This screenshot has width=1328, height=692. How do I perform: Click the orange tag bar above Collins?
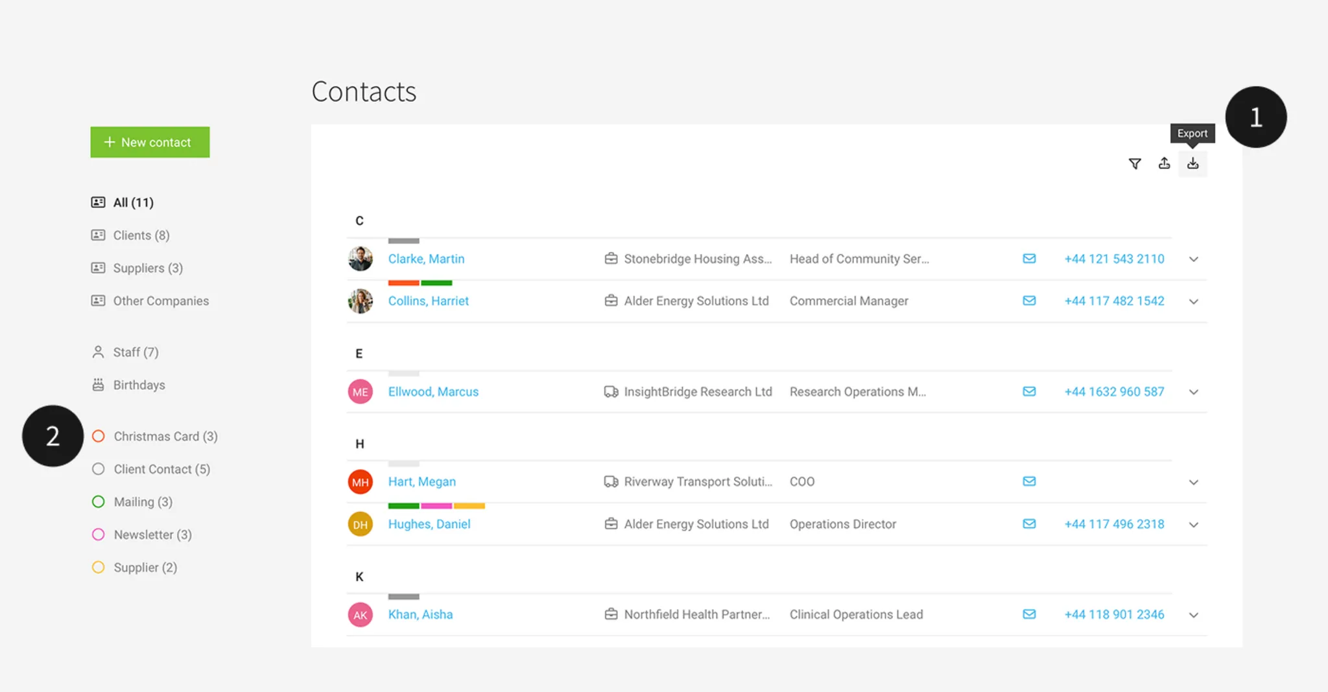point(403,283)
